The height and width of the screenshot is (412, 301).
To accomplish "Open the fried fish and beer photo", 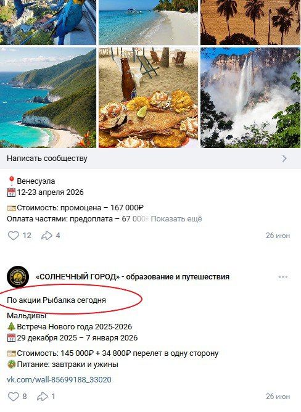I will click(x=149, y=97).
